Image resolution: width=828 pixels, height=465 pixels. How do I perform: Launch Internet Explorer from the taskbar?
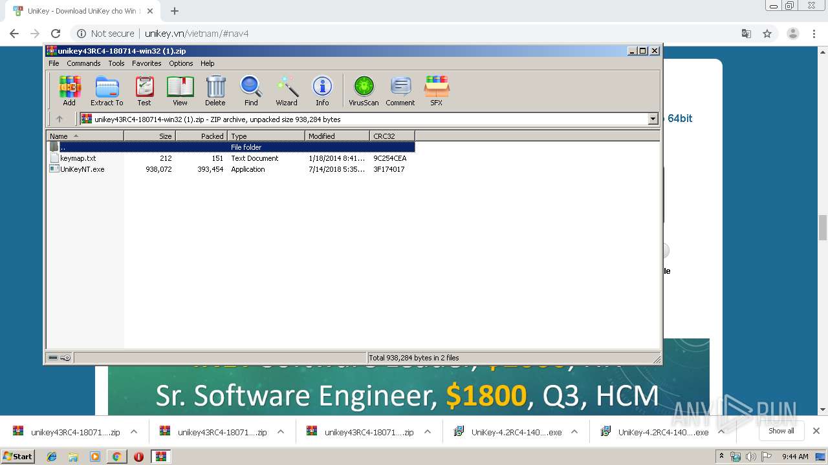(x=52, y=457)
